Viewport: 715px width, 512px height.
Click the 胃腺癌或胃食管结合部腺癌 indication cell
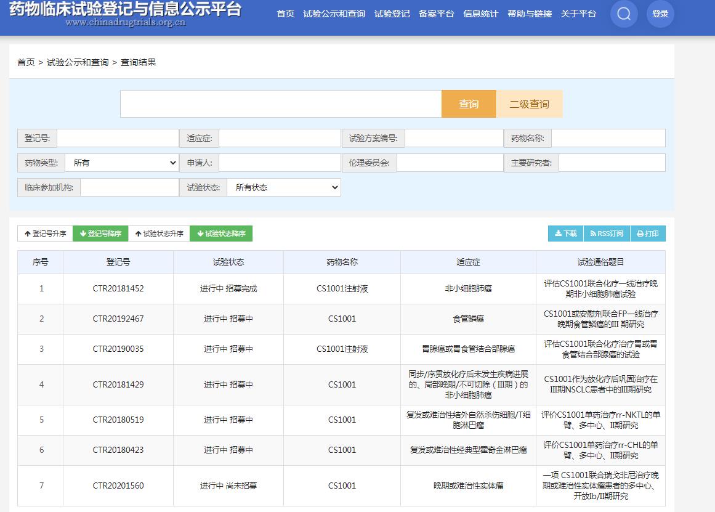click(468, 349)
